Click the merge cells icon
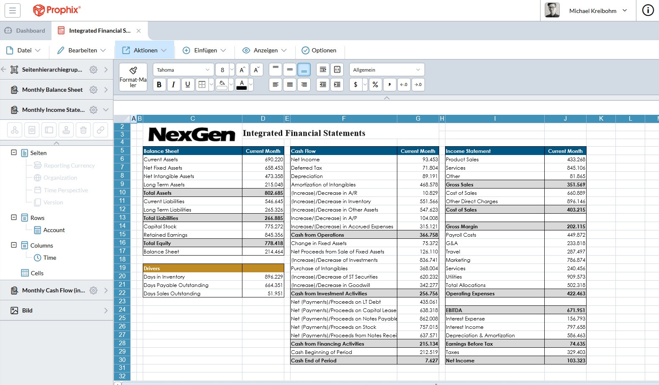Image resolution: width=659 pixels, height=385 pixels. [337, 70]
